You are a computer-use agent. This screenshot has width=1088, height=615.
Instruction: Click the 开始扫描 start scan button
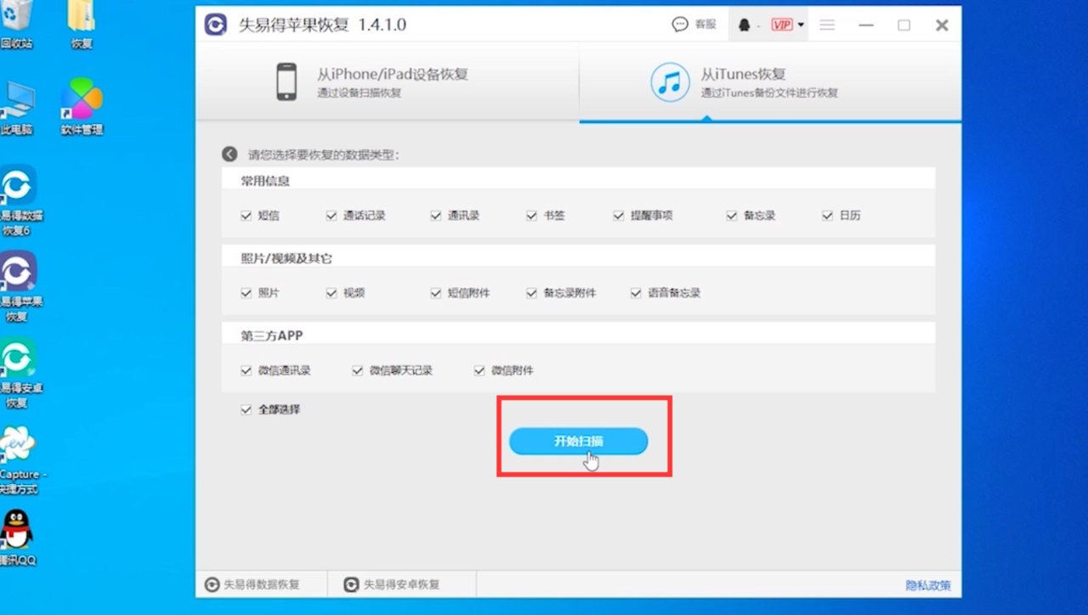[579, 441]
